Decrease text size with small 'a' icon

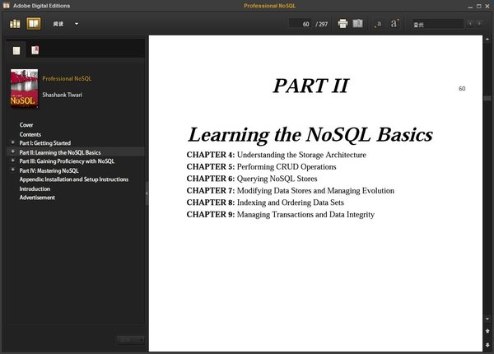click(378, 24)
